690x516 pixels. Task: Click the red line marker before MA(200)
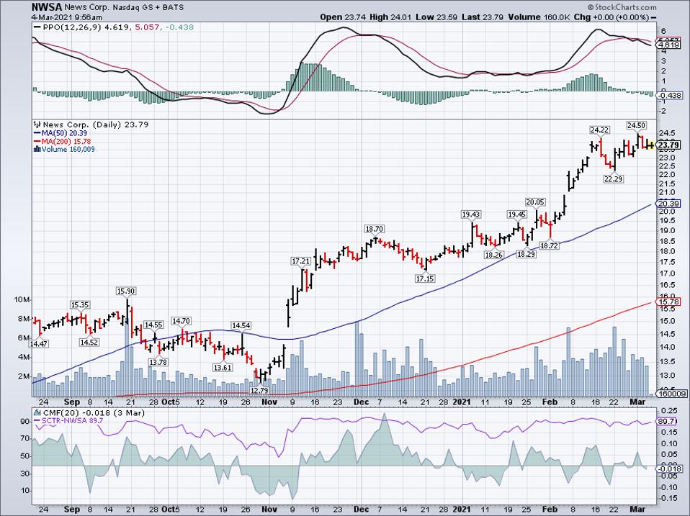[x=37, y=142]
